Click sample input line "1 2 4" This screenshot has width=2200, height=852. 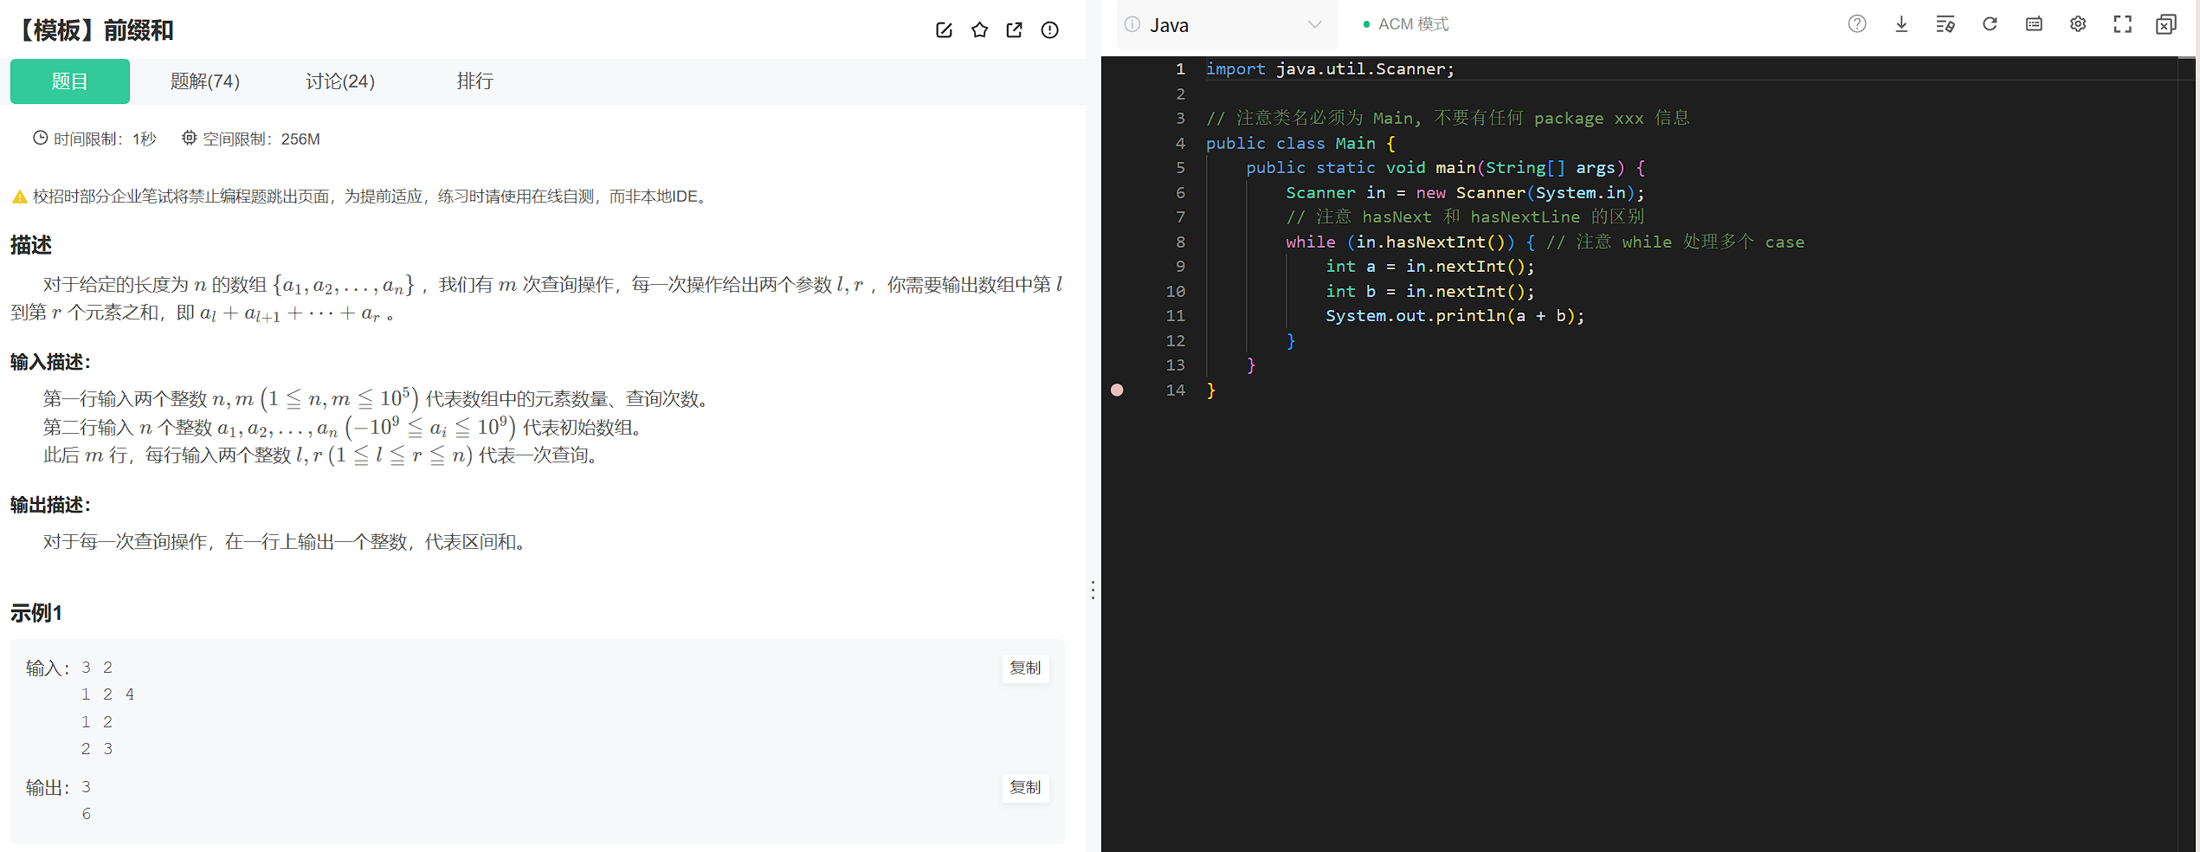107,694
